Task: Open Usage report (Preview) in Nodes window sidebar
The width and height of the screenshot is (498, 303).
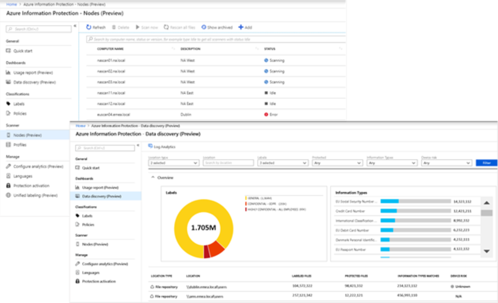Action: point(33,73)
